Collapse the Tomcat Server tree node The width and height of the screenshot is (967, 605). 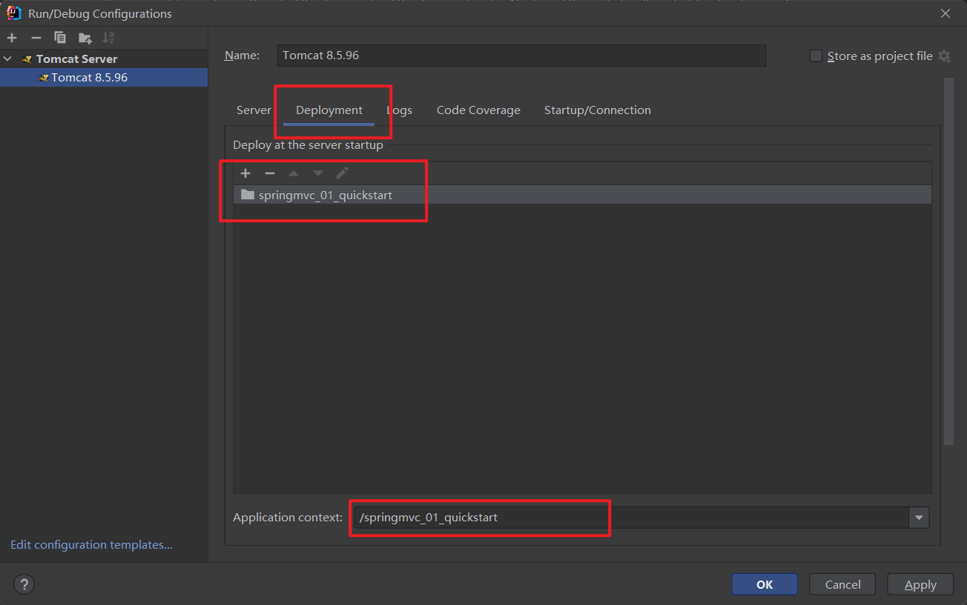[x=8, y=59]
